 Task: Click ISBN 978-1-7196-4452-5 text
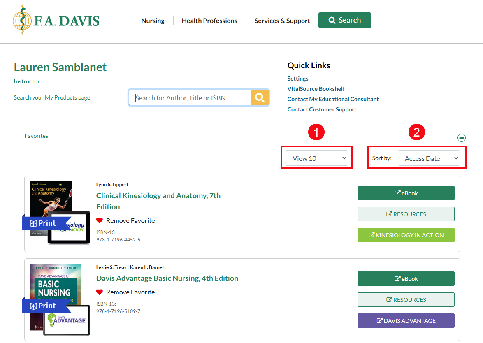(x=118, y=239)
